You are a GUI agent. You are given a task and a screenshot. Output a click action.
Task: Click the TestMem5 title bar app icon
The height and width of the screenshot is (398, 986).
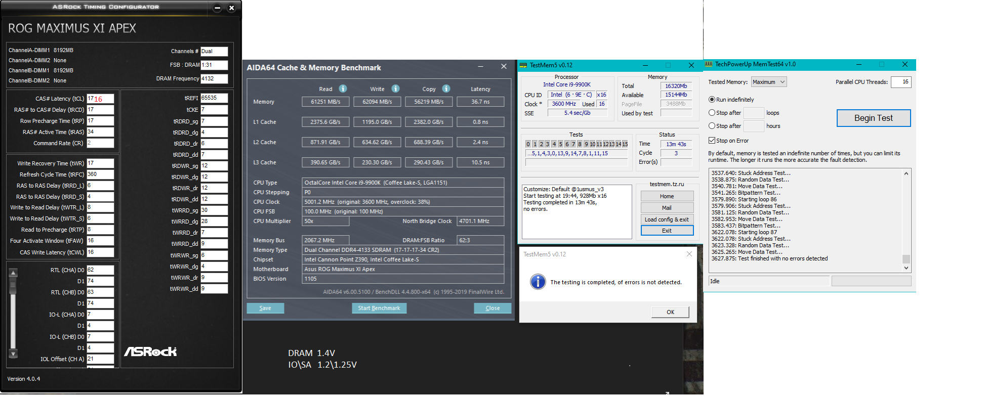[x=523, y=65]
